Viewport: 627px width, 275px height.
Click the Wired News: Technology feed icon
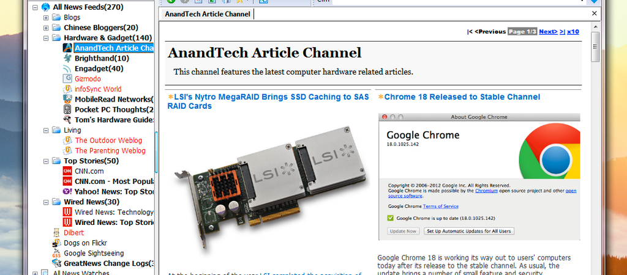click(67, 212)
